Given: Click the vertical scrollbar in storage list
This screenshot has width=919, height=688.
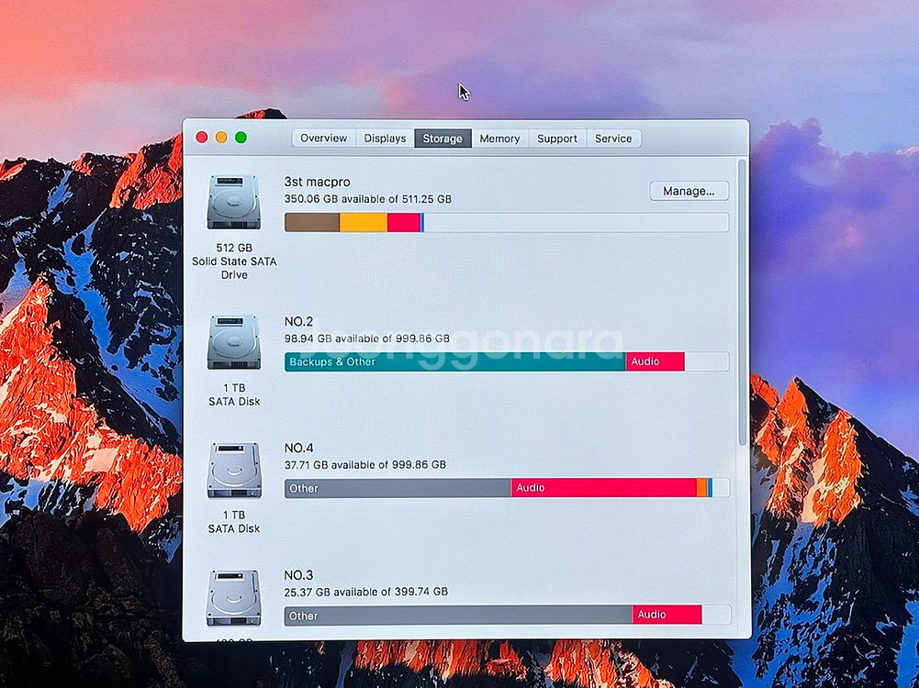Looking at the screenshot, I should (x=742, y=303).
